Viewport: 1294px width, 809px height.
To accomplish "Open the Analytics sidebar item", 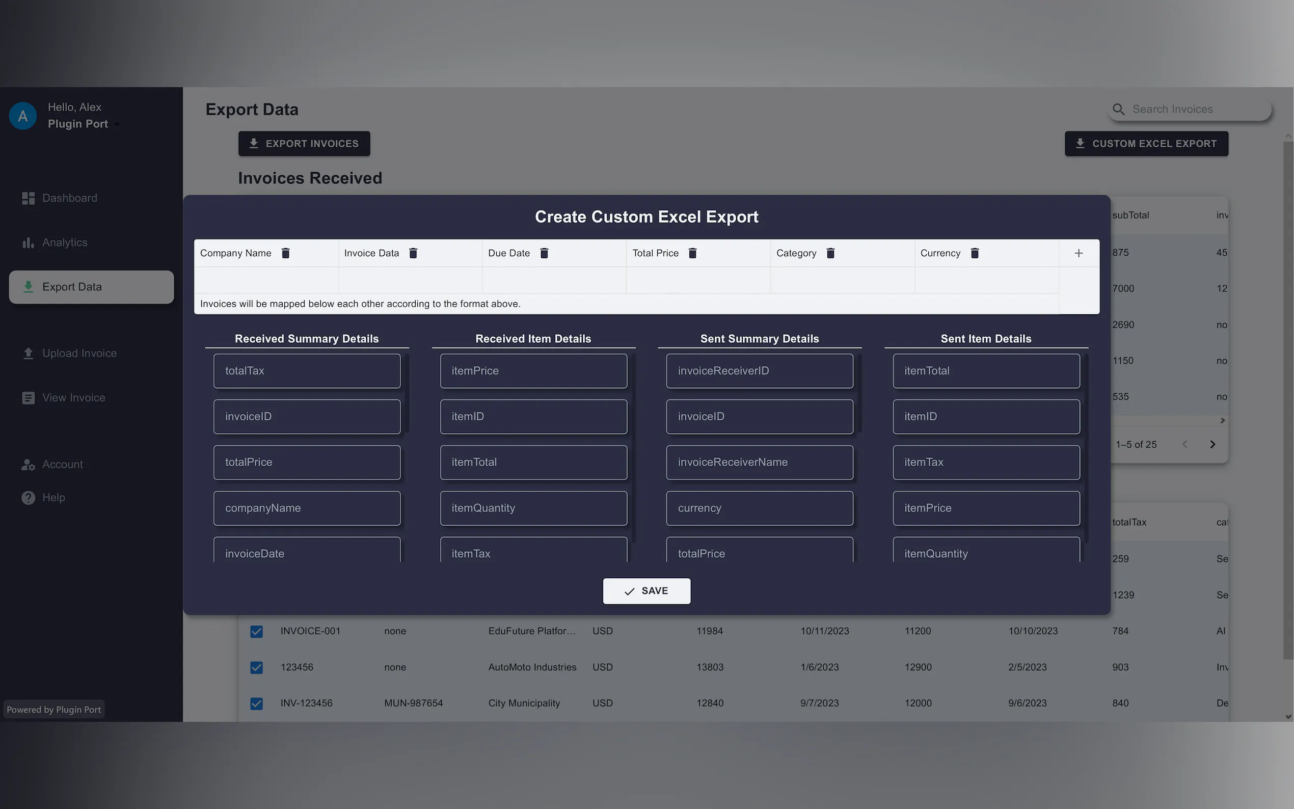I will pyautogui.click(x=64, y=242).
